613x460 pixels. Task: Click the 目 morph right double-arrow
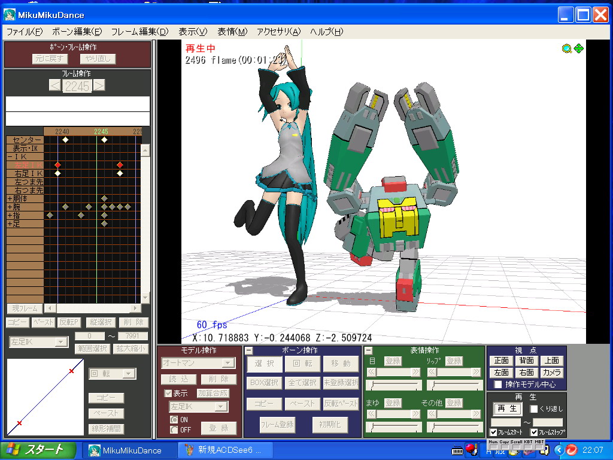416,372
